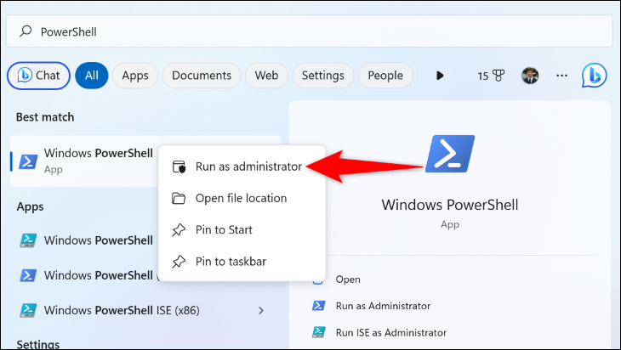This screenshot has height=350, width=621.
Task: Click the Windows PowerShell title in details pane
Action: click(x=450, y=205)
